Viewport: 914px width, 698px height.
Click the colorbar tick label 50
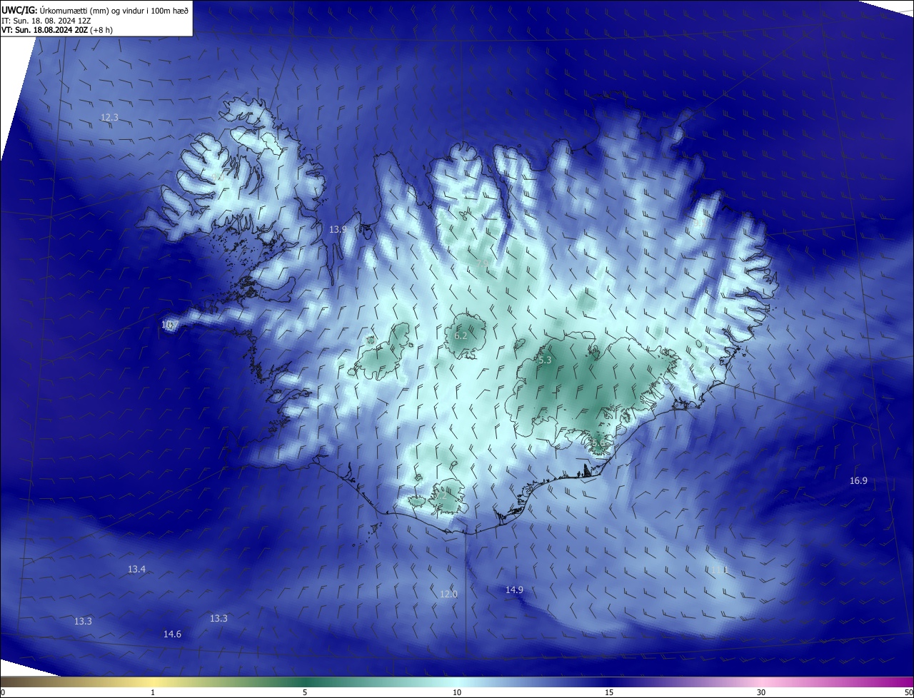[x=908, y=692]
